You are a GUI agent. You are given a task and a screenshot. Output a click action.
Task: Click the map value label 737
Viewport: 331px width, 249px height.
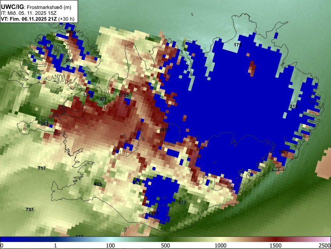pos(30,210)
